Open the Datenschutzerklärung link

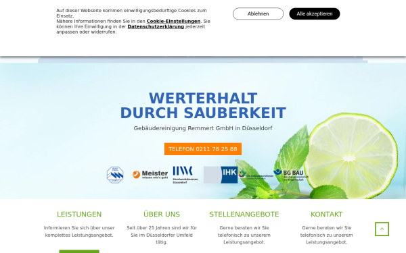tap(156, 26)
